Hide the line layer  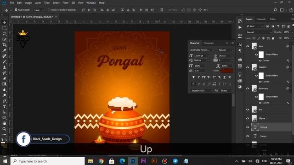pyautogui.click(x=248, y=110)
